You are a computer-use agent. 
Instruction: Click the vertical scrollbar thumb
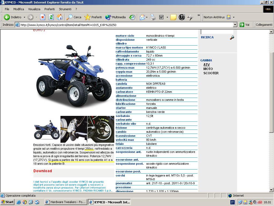click(x=271, y=92)
